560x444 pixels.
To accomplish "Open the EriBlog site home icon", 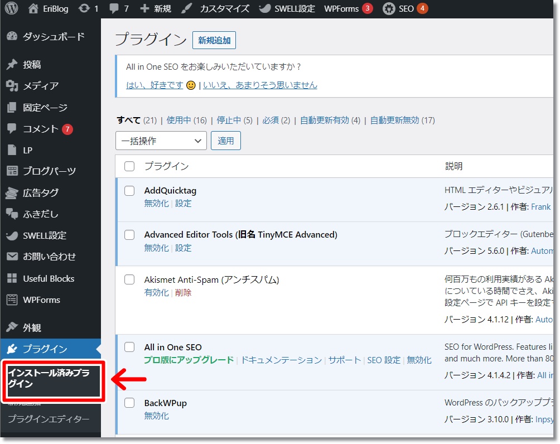I will (33, 8).
